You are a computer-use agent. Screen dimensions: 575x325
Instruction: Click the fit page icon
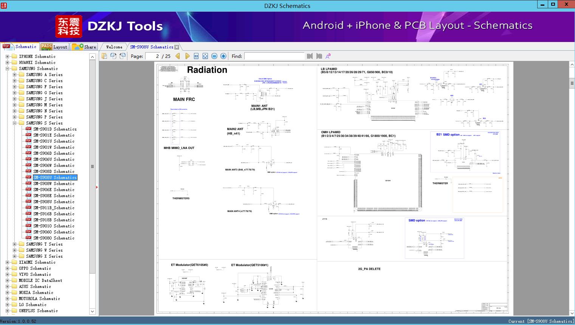pos(205,56)
